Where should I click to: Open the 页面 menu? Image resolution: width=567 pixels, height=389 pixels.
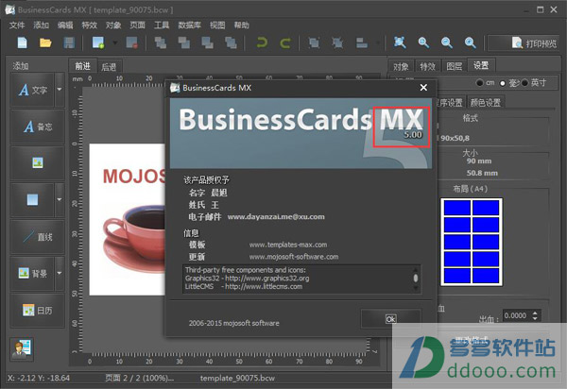137,25
